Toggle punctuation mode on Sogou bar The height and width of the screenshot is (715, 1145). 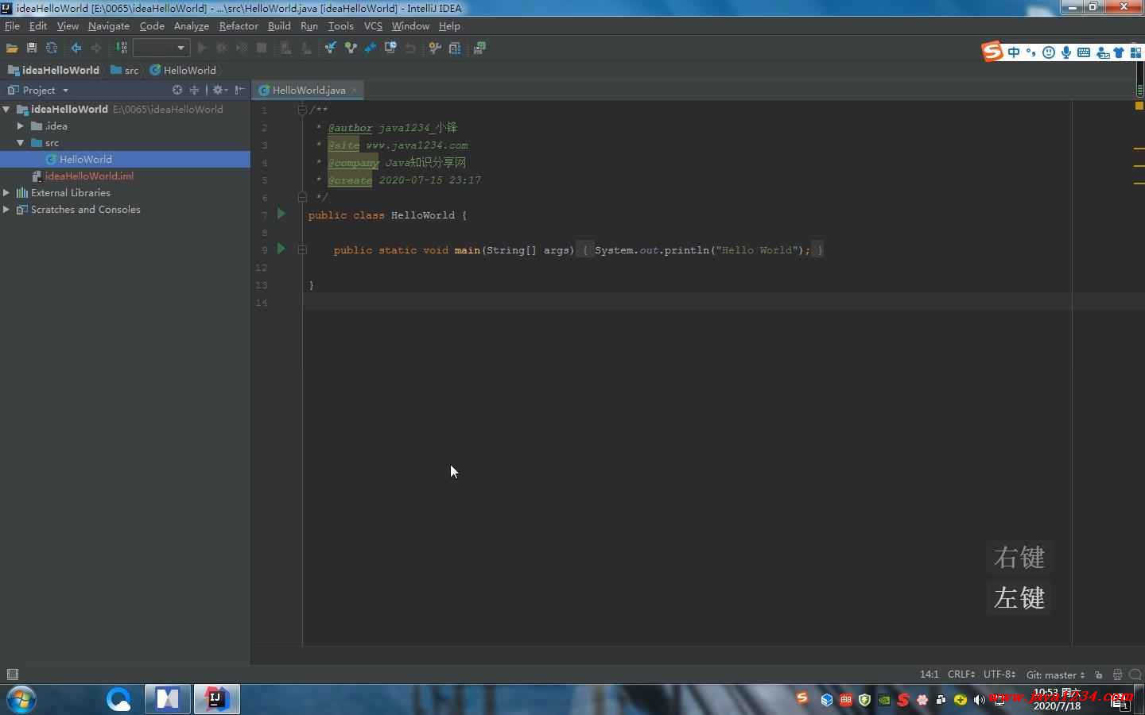click(x=1031, y=52)
